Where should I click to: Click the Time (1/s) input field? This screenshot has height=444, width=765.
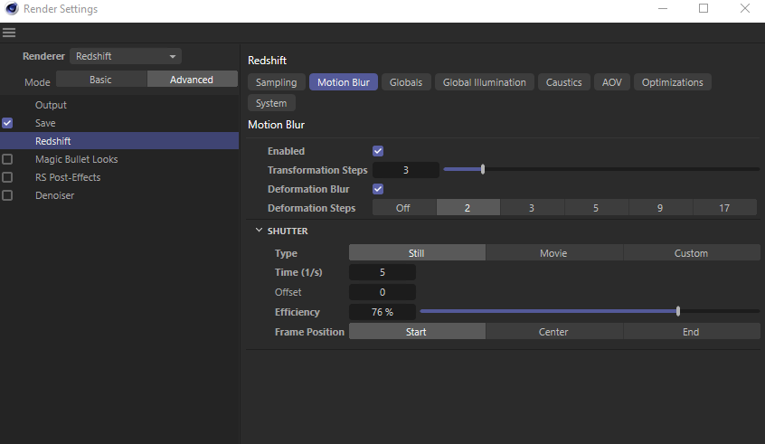point(382,272)
